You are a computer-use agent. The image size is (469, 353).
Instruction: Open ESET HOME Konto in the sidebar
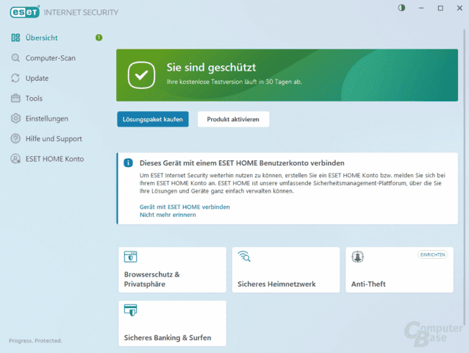54,159
